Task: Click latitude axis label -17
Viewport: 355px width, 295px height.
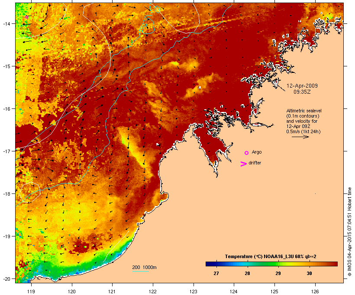Action: point(7,151)
